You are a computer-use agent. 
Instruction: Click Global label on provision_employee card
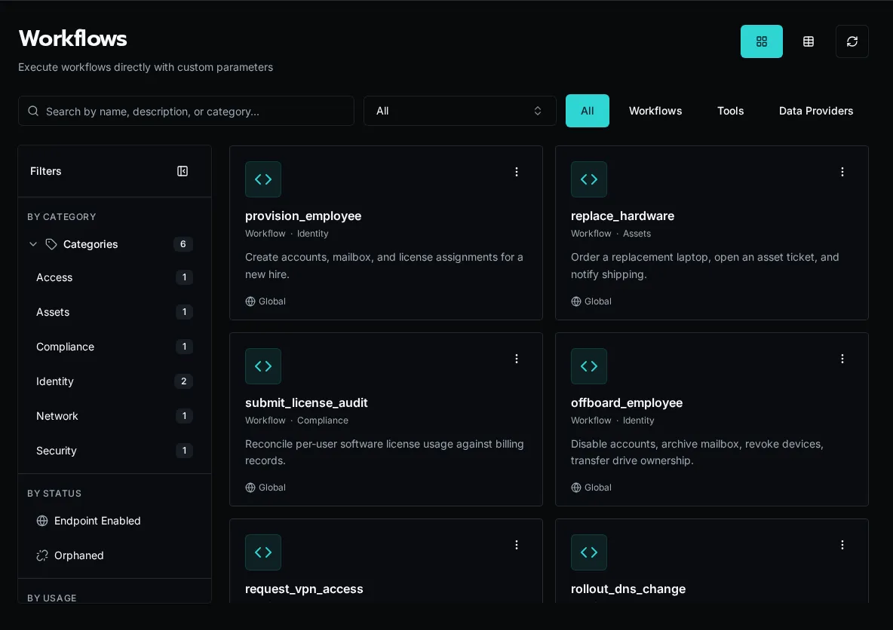[x=272, y=301]
